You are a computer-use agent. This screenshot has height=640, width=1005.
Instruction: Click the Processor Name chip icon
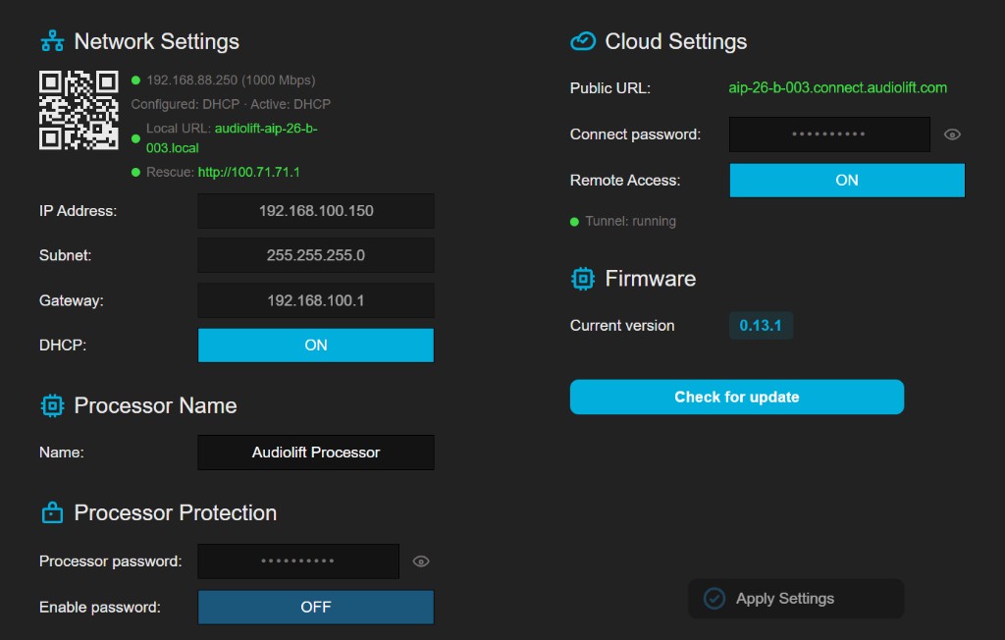[53, 406]
